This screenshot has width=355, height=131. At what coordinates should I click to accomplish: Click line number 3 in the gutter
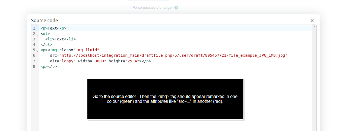click(34, 39)
